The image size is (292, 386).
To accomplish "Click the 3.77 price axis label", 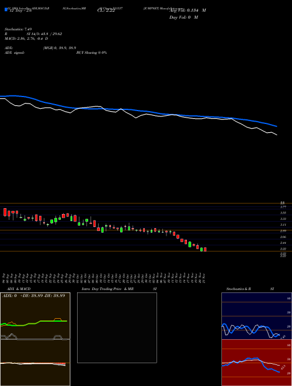I will point(283,207).
